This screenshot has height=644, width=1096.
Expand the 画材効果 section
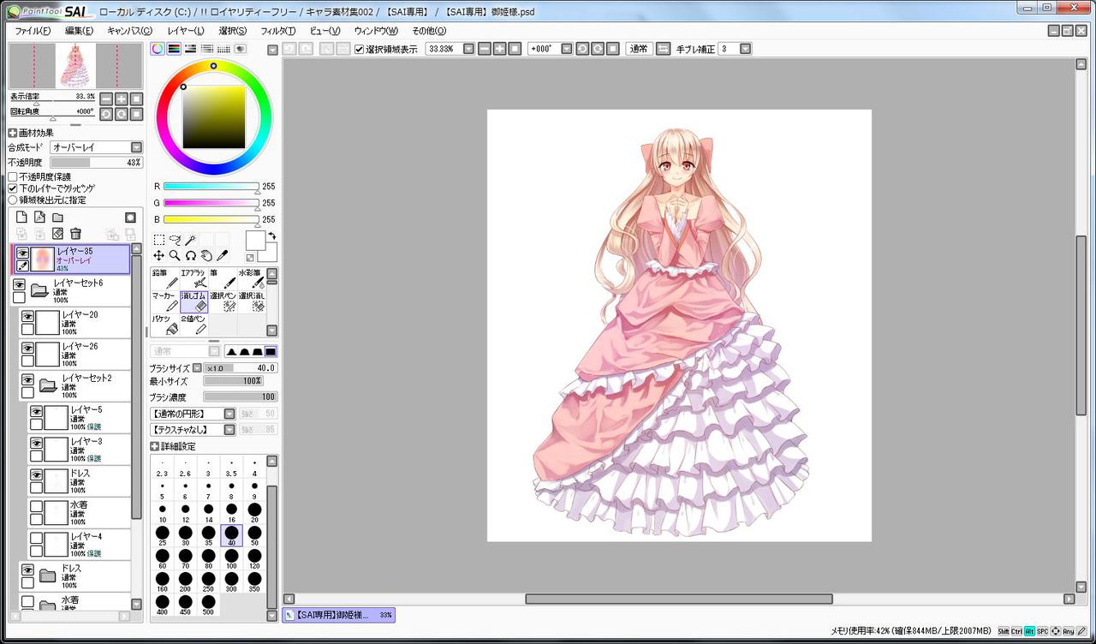click(13, 133)
